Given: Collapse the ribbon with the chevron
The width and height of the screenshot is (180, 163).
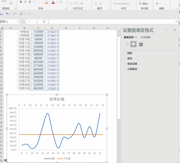Looking at the screenshot, I should coord(176,9).
